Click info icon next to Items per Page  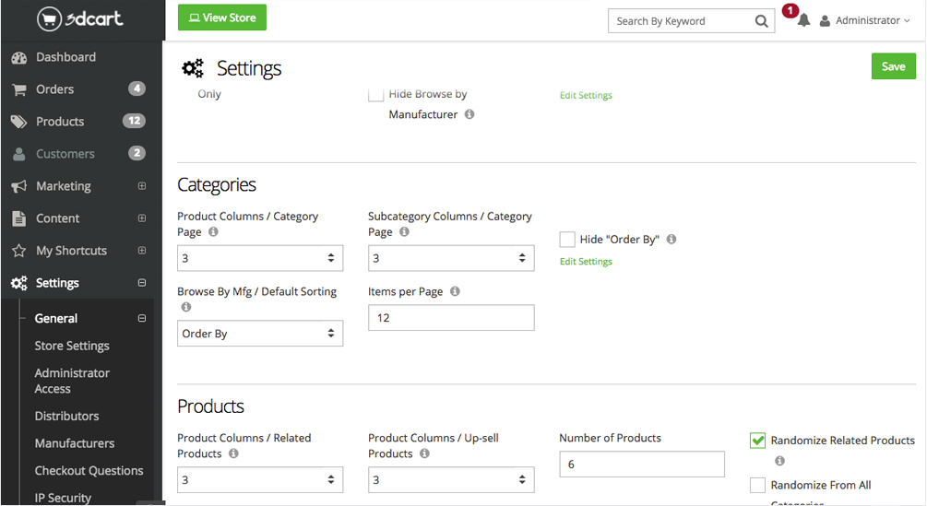coord(455,291)
